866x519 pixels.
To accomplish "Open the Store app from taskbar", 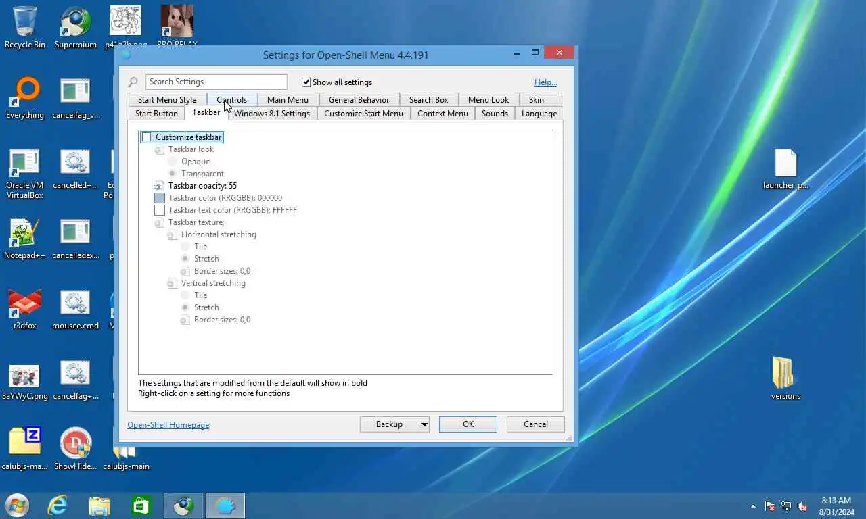I will pos(141,505).
